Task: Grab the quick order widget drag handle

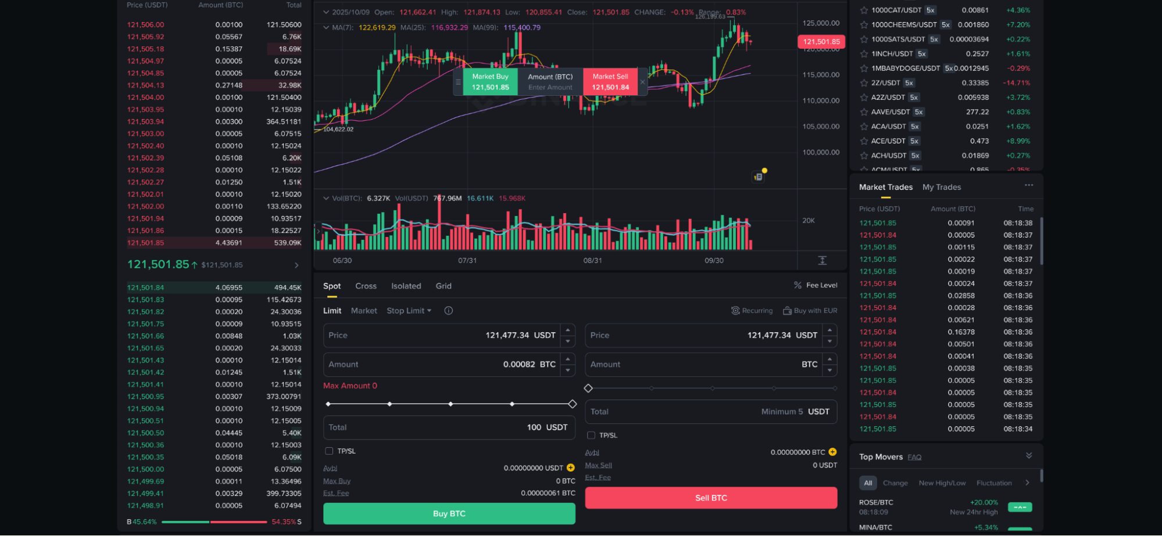Action: [458, 82]
